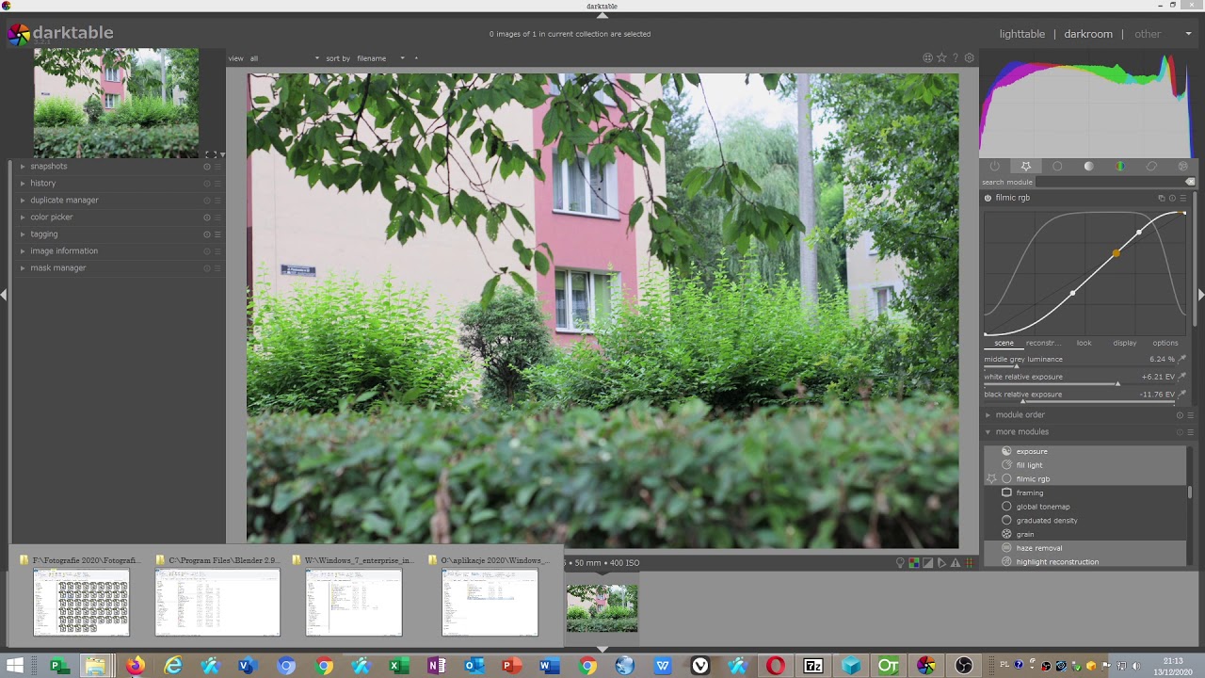Toggle clipping indication icon
The width and height of the screenshot is (1205, 678).
pyautogui.click(x=927, y=563)
